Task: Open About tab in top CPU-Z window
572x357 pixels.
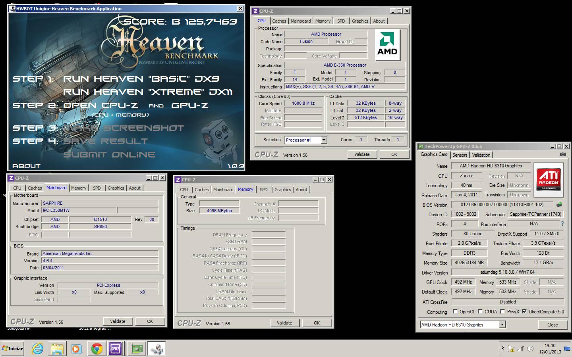Action: point(379,21)
